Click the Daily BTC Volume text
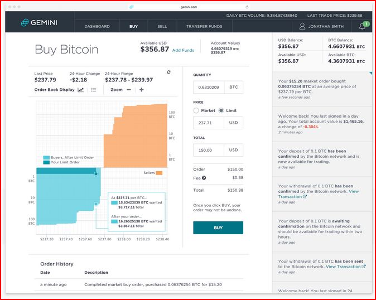 pyautogui.click(x=262, y=16)
